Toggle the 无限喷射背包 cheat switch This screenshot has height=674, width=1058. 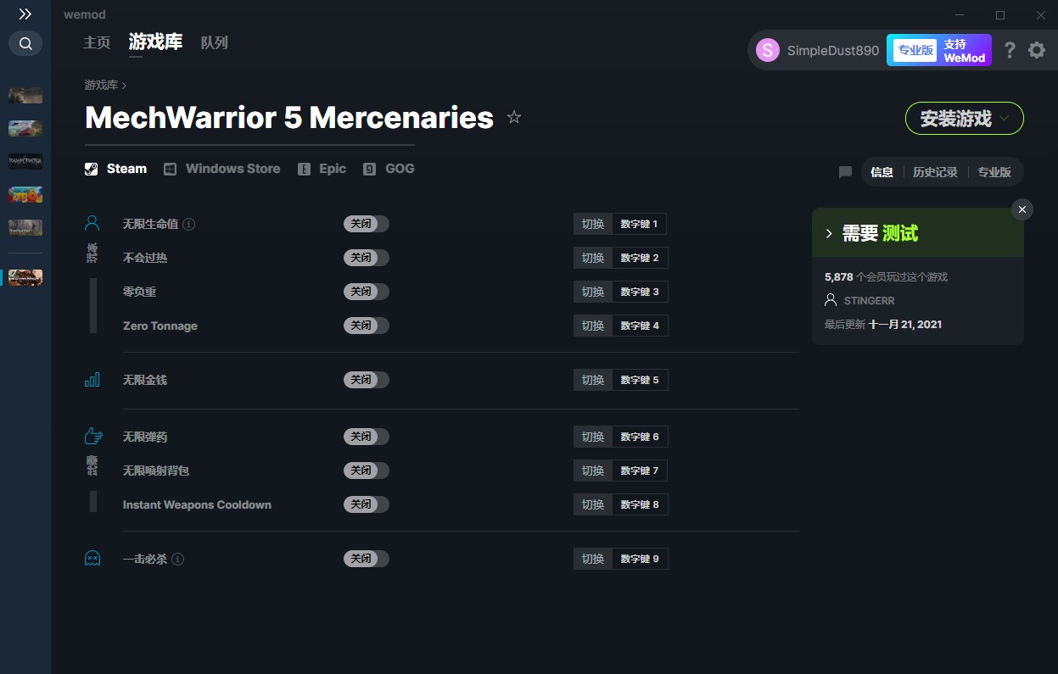[x=367, y=471]
